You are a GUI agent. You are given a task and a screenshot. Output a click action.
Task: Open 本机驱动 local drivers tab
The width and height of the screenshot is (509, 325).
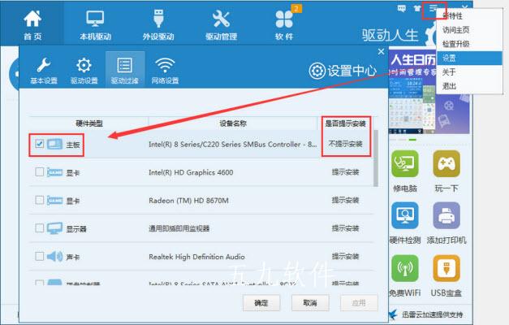coord(95,24)
